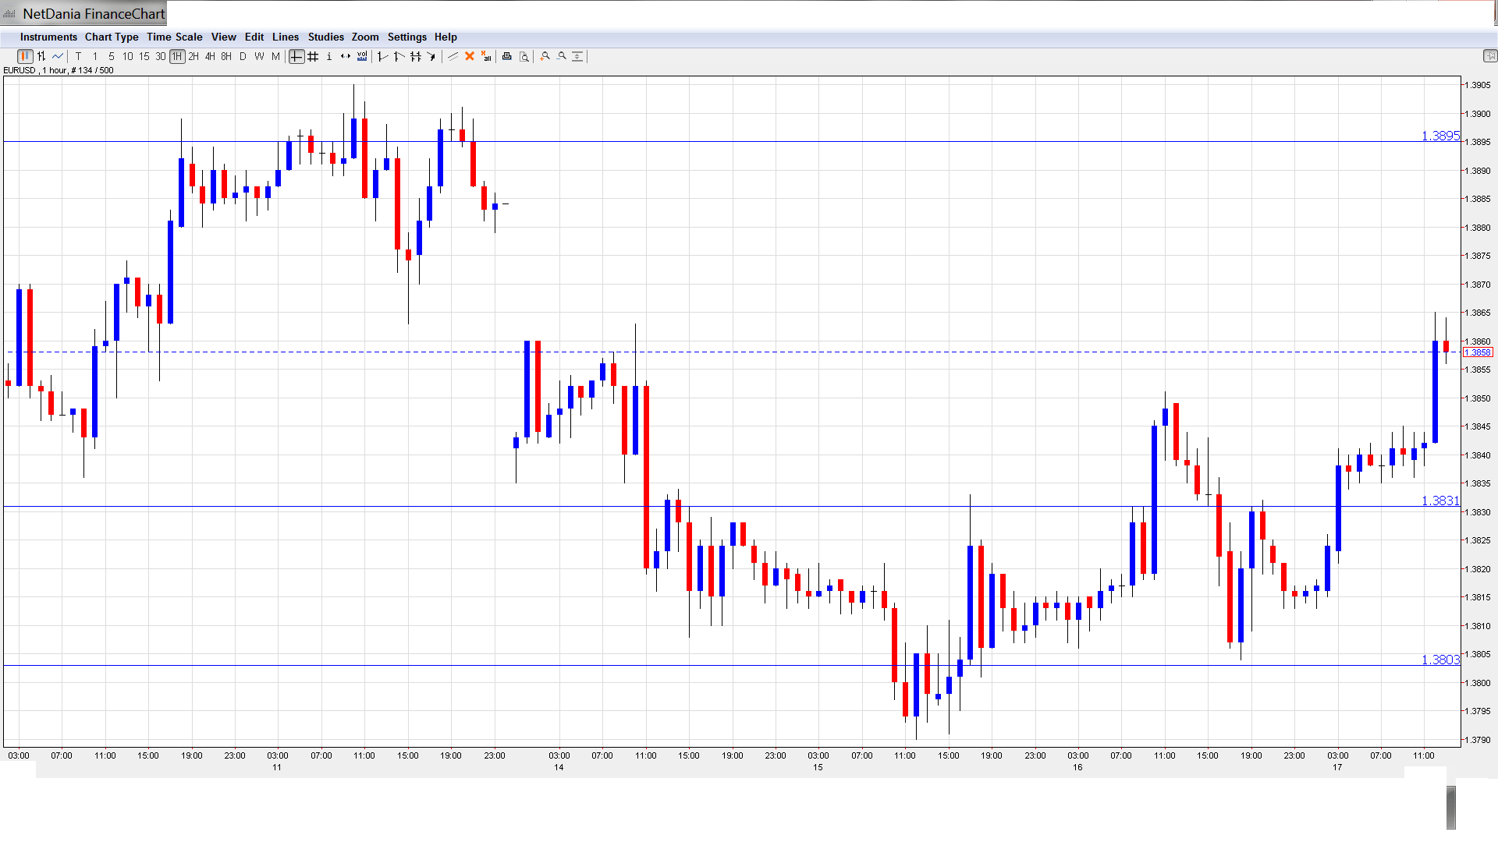Viewport: 1498px width, 842px height.
Task: Reset vertical zoom fit icon
Action: tap(578, 56)
